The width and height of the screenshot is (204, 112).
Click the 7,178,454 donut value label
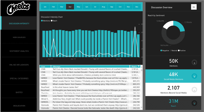coord(188,22)
